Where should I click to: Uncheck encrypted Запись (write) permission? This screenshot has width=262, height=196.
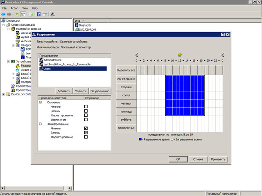coord(86,133)
